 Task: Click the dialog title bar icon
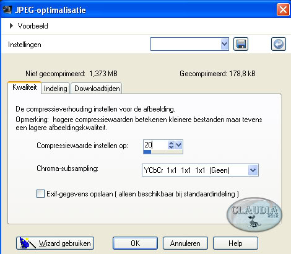[7, 10]
